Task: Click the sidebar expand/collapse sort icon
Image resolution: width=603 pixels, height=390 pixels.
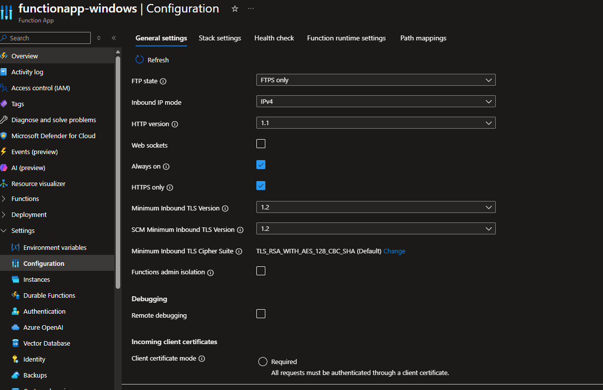Action: [x=99, y=38]
